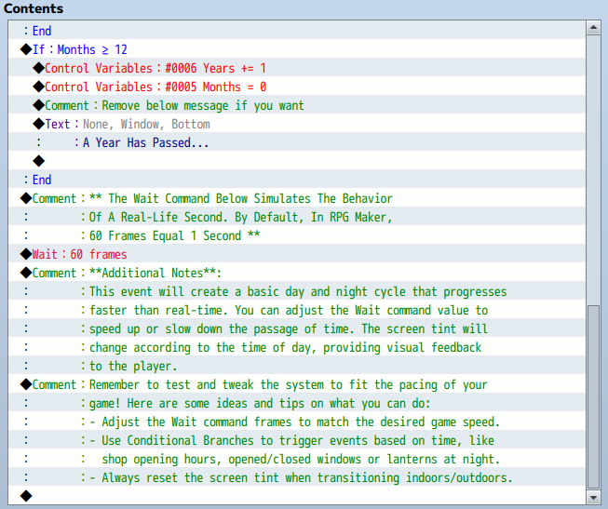Select 'Control Variables : #0005 Months = 0' line
This screenshot has height=509, width=608.
click(297, 87)
